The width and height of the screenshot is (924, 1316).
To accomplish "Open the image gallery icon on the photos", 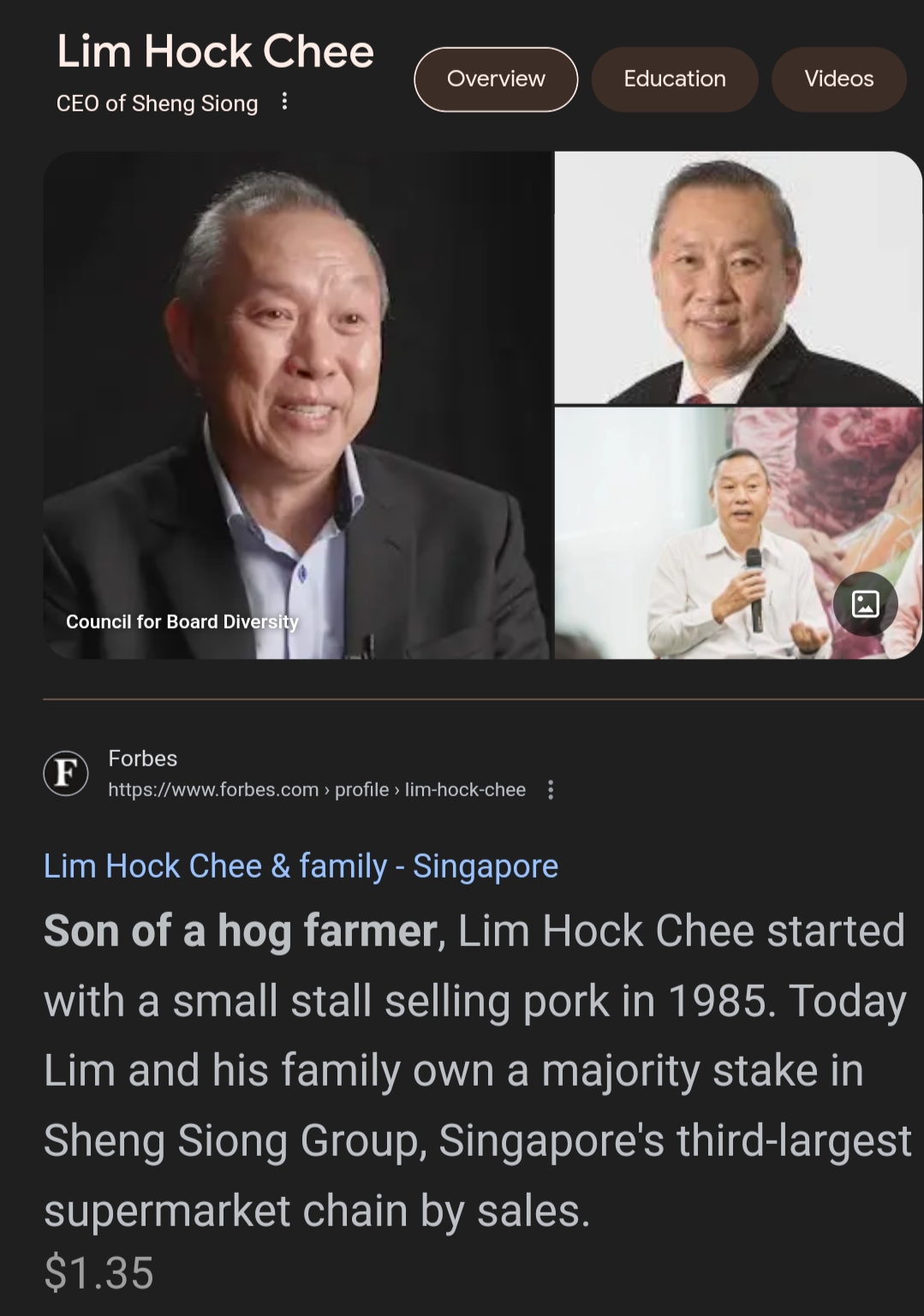I will tap(865, 604).
